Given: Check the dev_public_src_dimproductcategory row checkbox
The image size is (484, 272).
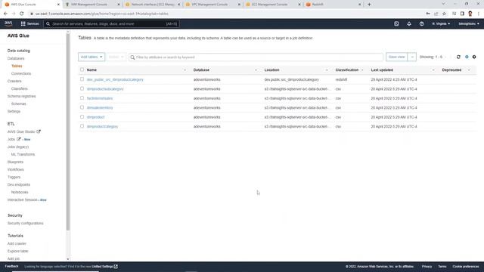Looking at the screenshot, I should point(82,79).
